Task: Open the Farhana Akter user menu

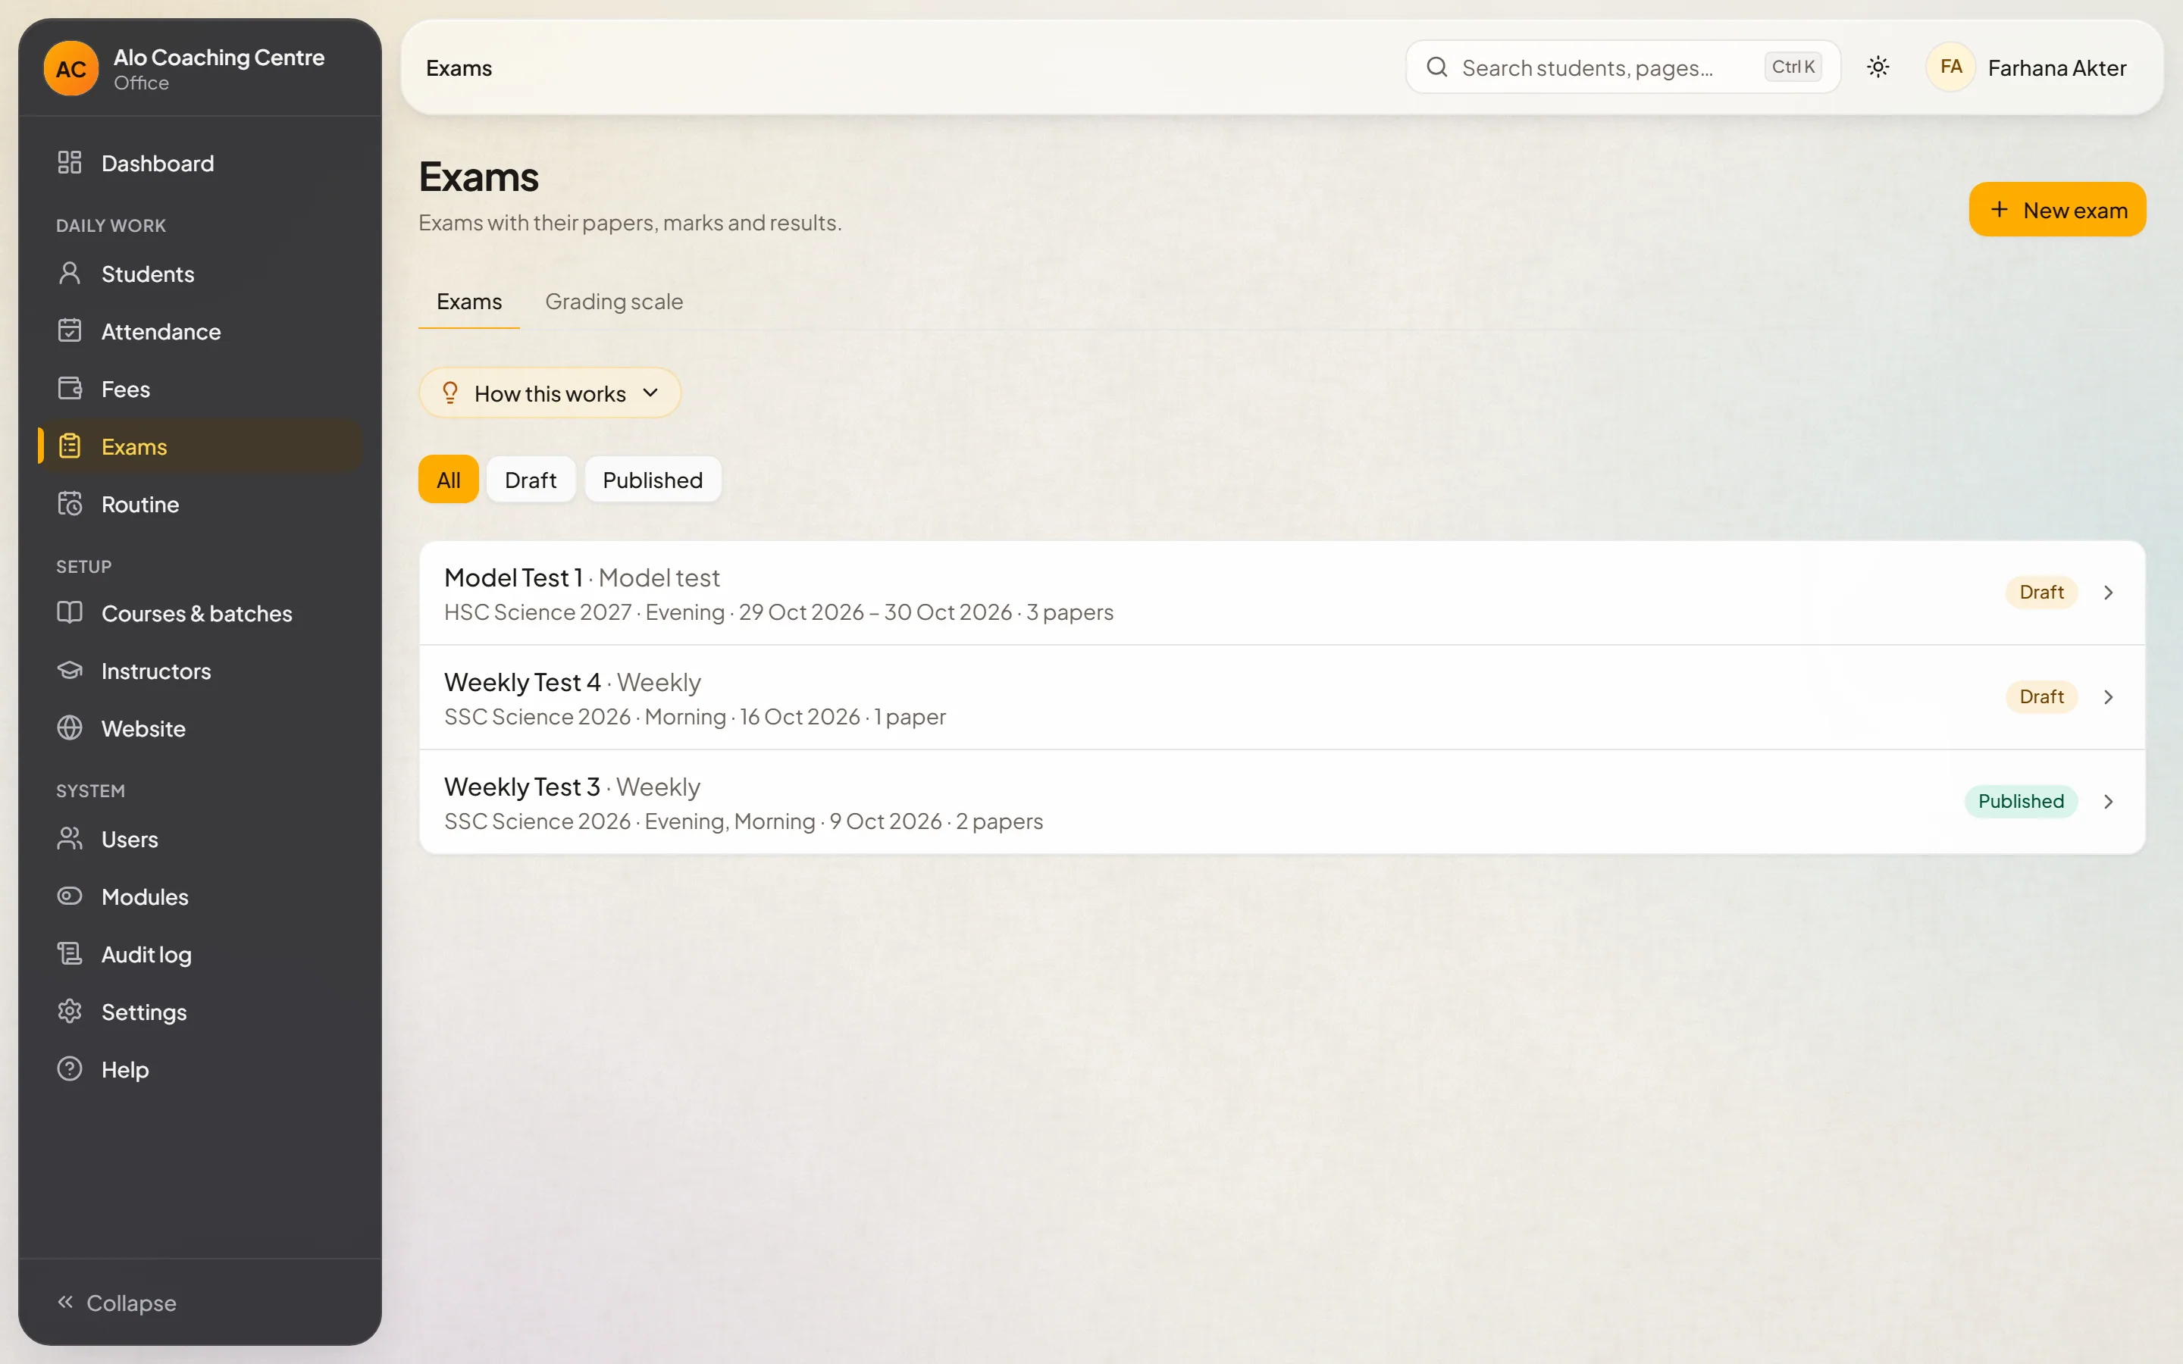Action: tap(2026, 67)
